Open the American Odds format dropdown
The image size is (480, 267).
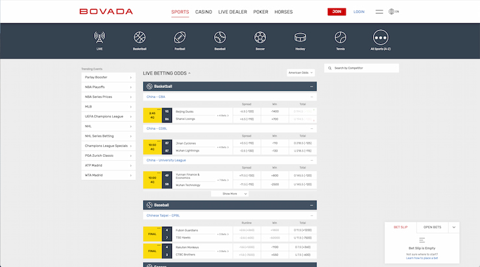tap(300, 73)
